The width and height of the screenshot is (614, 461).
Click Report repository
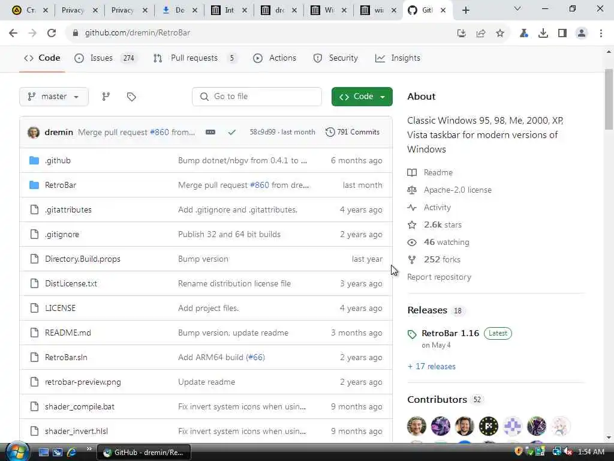click(x=439, y=277)
